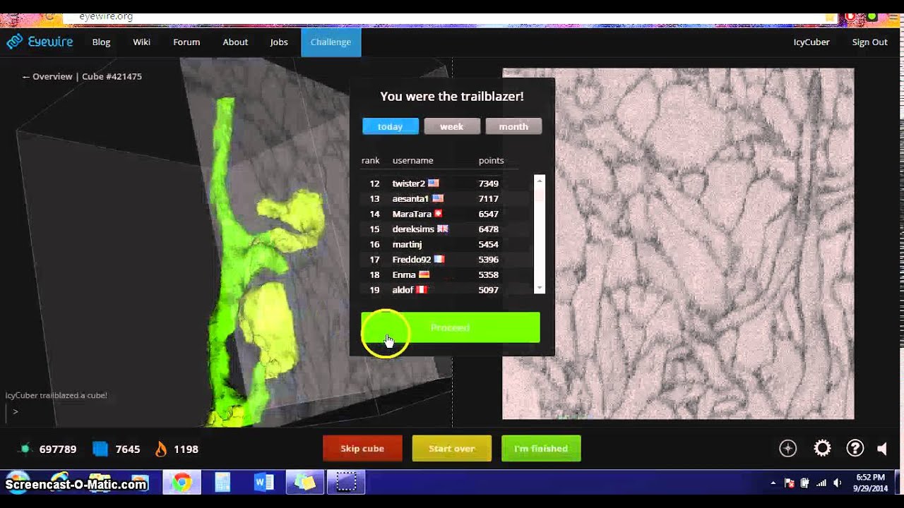Show the week leaderboard
The height and width of the screenshot is (508, 904).
pos(452,126)
